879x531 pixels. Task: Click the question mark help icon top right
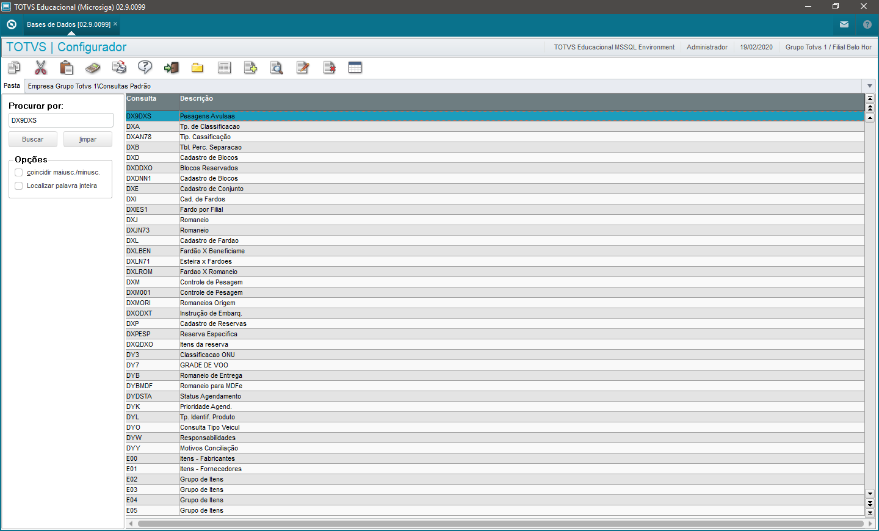click(x=867, y=24)
